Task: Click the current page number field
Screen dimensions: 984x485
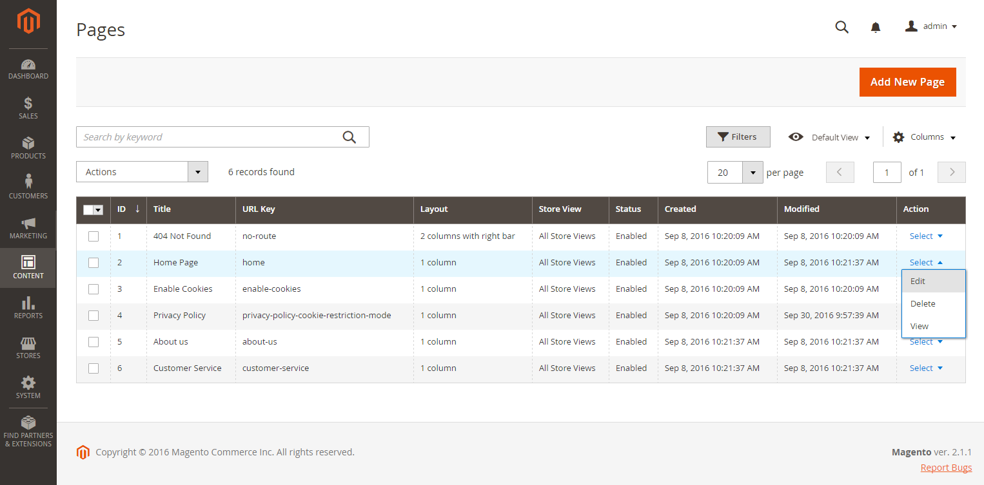Action: (887, 172)
